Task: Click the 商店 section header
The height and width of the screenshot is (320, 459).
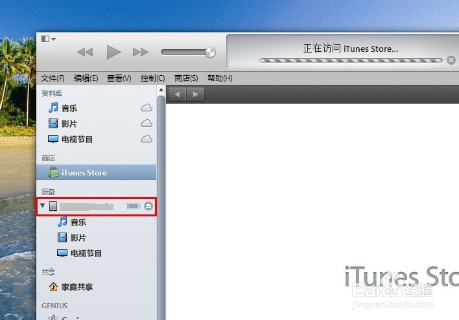Action: click(48, 158)
